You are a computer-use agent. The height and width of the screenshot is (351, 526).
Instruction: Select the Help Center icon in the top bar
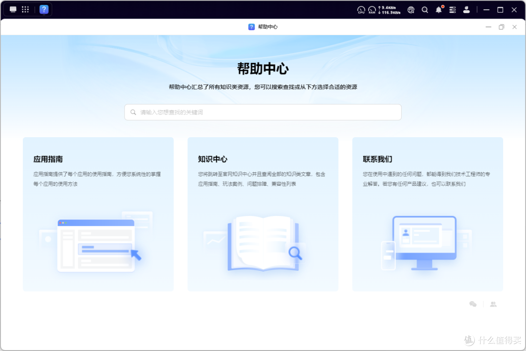coord(44,9)
